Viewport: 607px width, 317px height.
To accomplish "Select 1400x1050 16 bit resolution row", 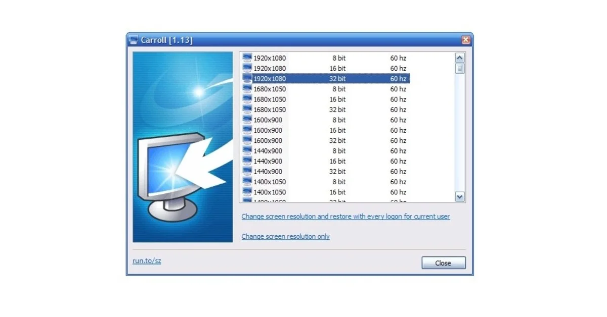I will click(x=326, y=192).
